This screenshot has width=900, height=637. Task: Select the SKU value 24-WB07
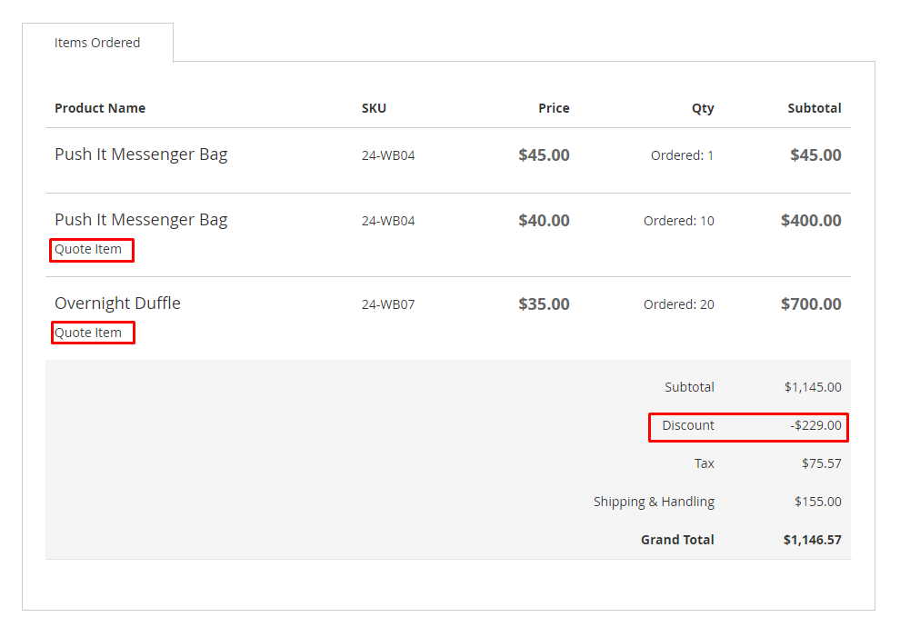coord(388,304)
